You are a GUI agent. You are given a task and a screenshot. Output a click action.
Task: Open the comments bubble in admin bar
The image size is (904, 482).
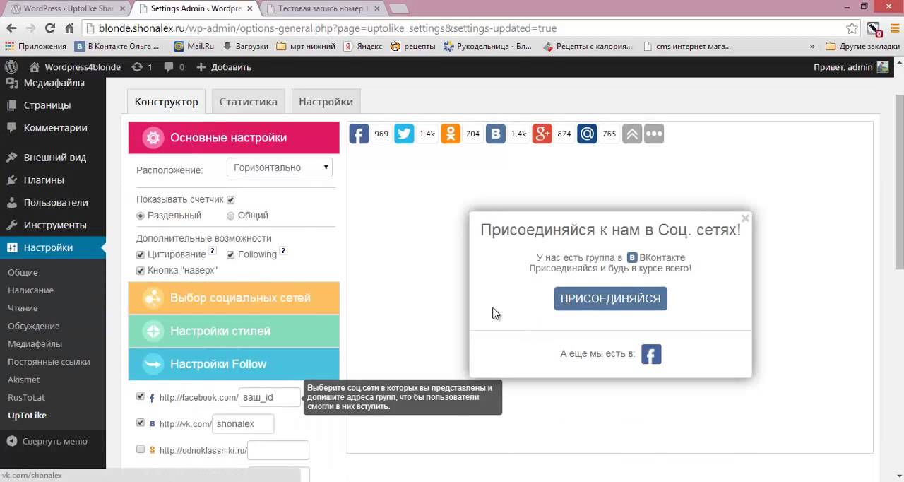pyautogui.click(x=174, y=67)
